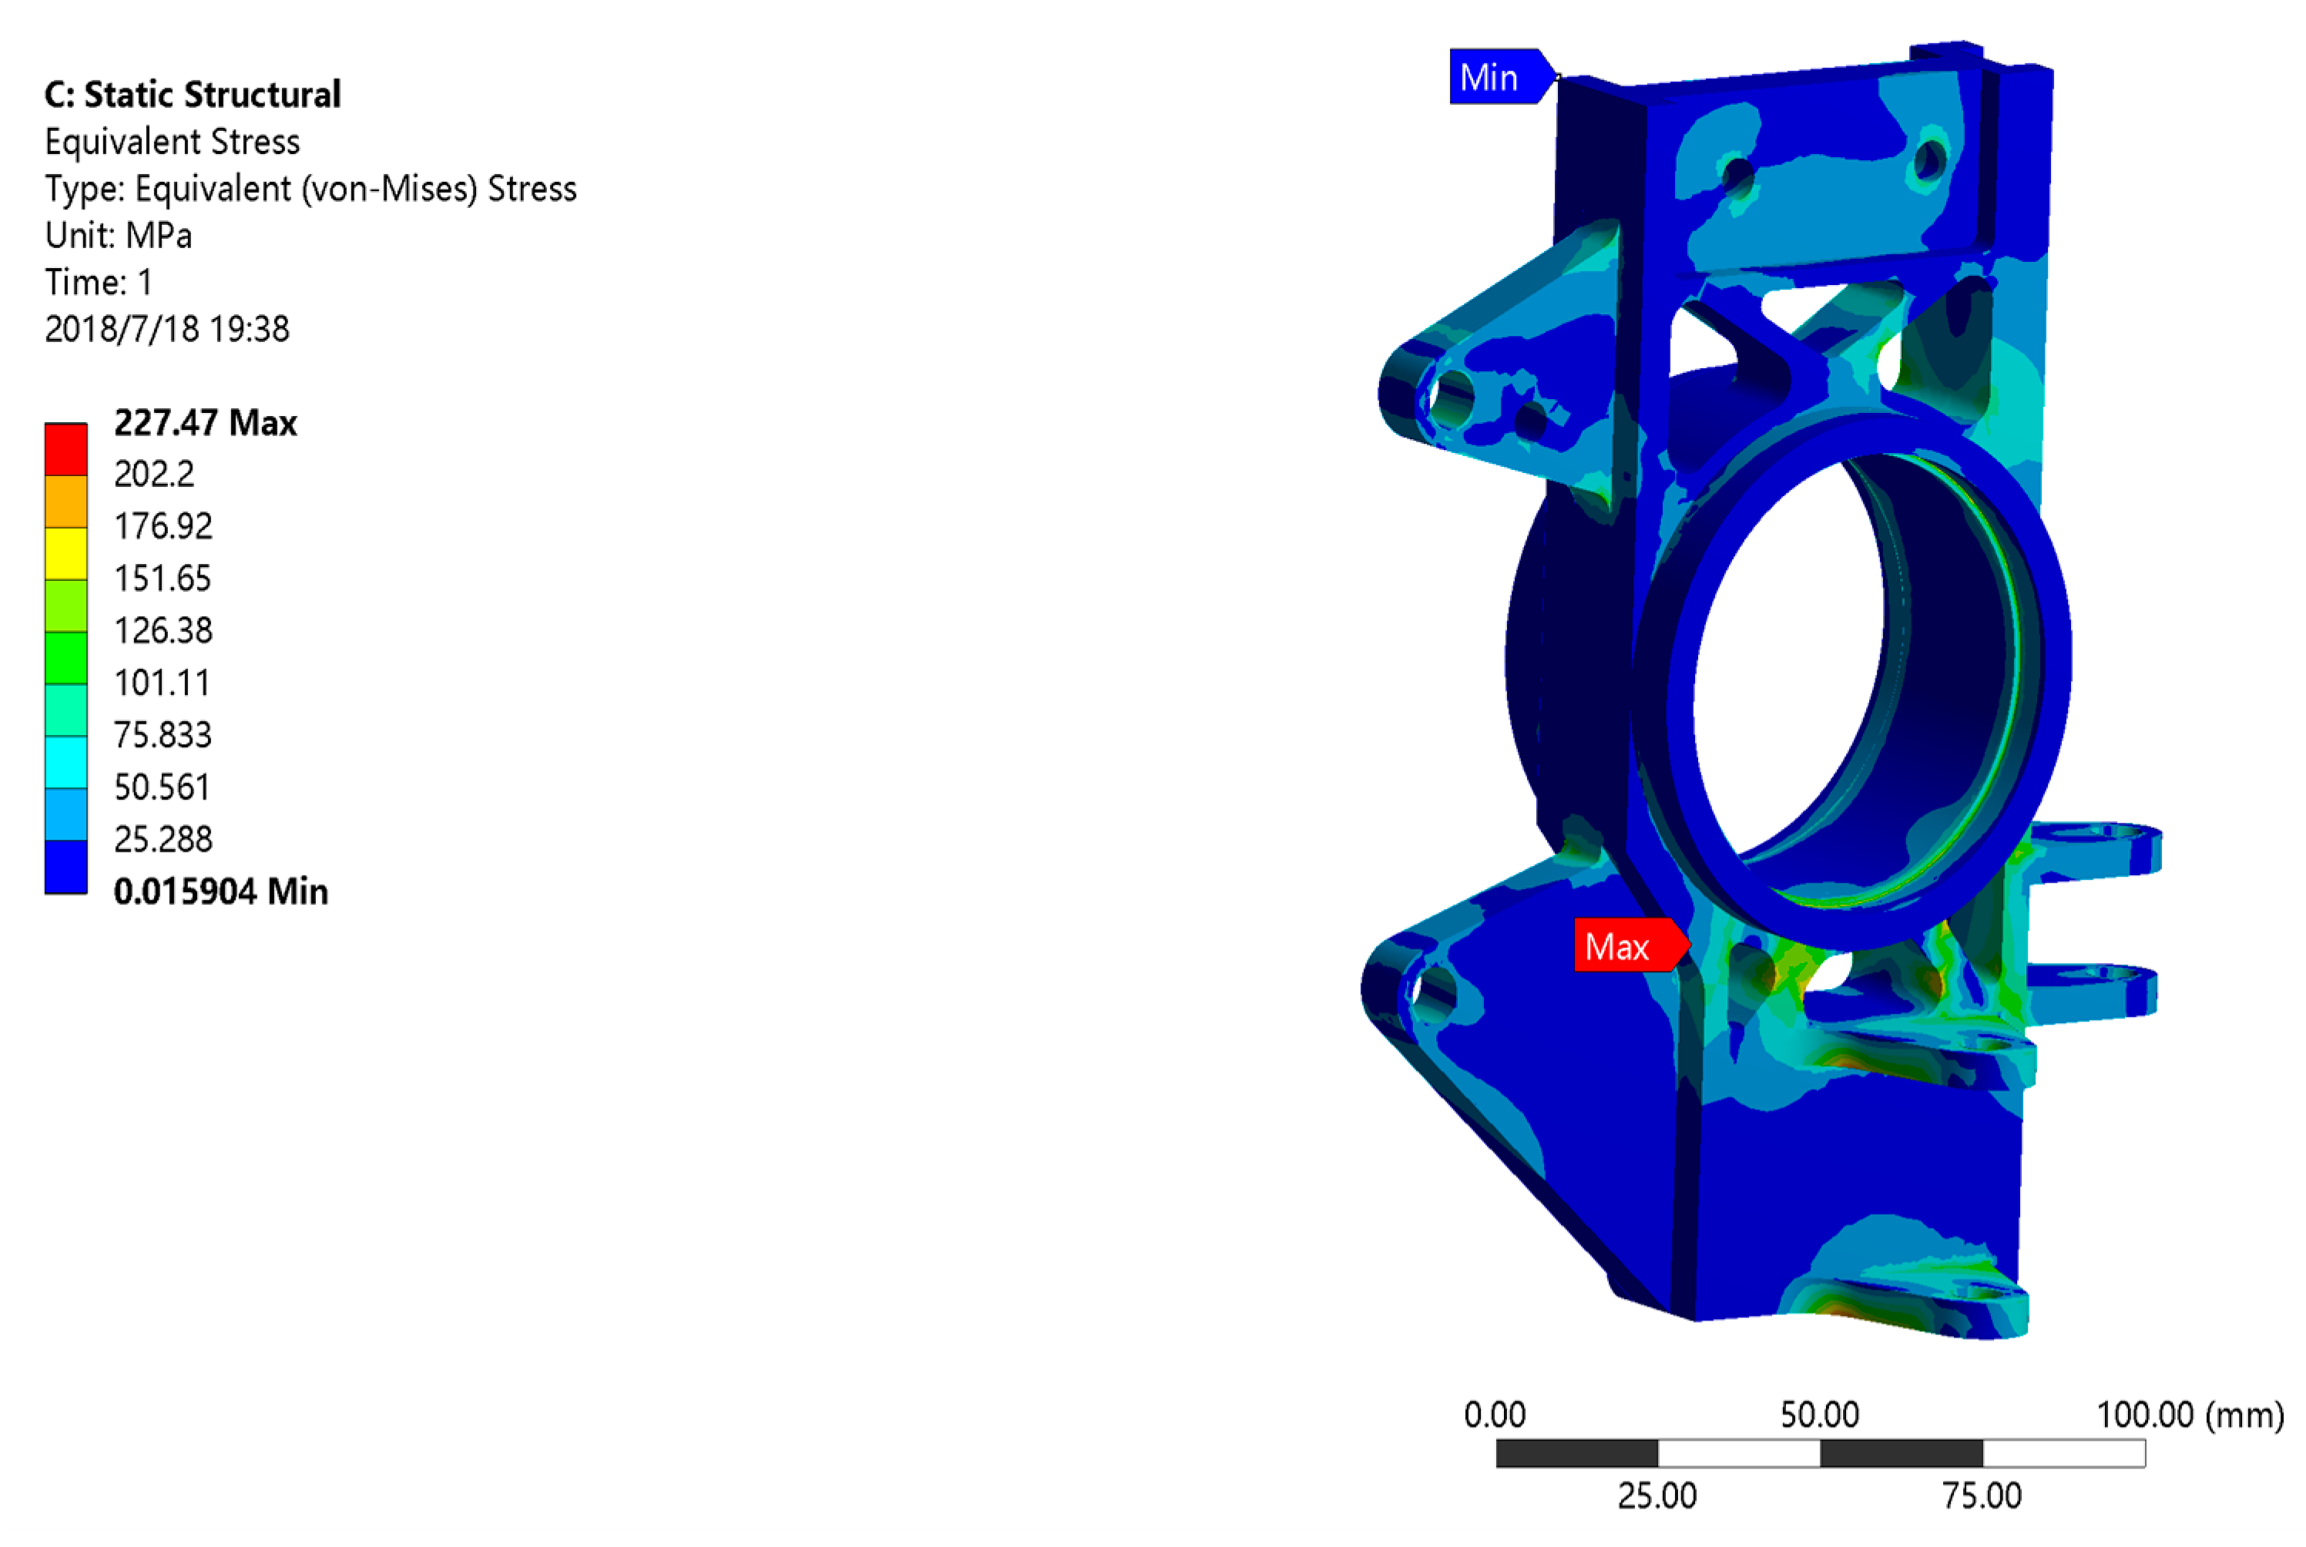Select the C: Static Structural title text
2306x1547 pixels.
(x=193, y=95)
